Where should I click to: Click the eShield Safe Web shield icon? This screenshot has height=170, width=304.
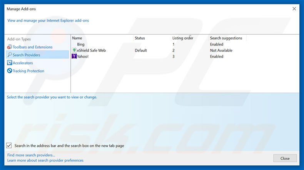coord(74,50)
